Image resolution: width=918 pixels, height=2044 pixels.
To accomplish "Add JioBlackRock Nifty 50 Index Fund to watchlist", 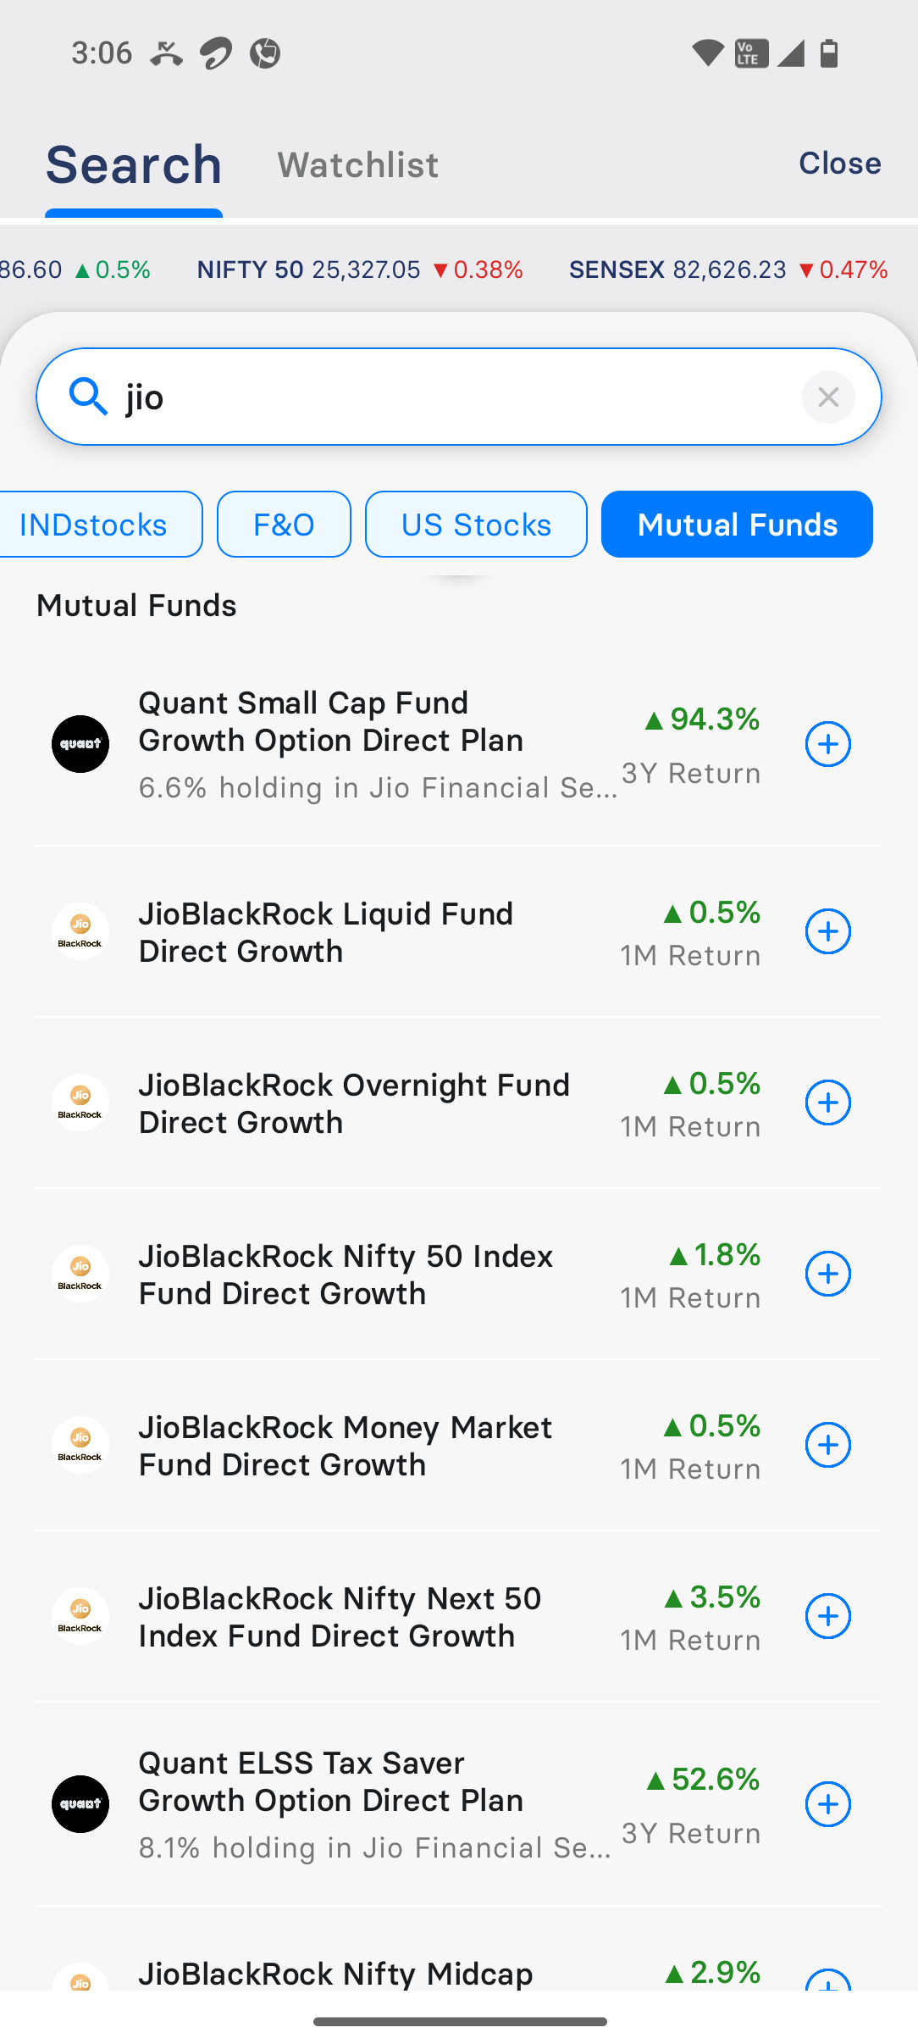I will tap(827, 1274).
